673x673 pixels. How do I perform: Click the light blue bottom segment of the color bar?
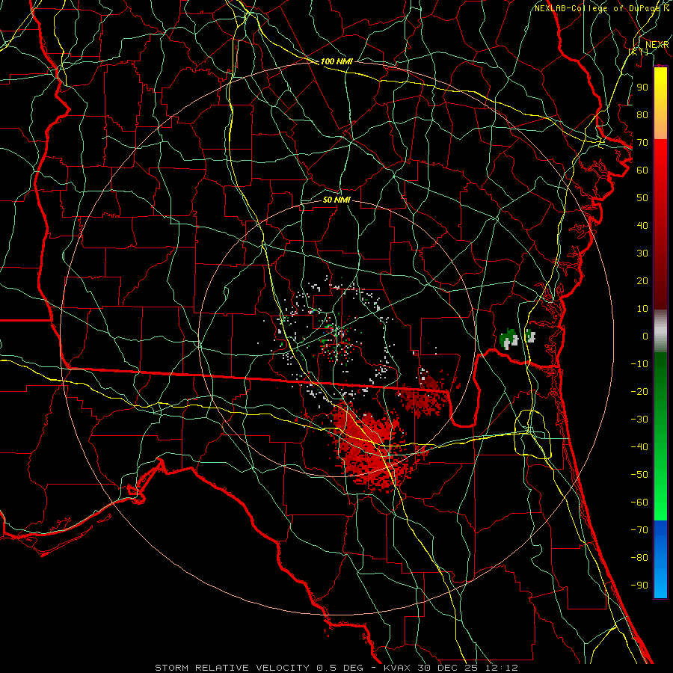tap(660, 582)
